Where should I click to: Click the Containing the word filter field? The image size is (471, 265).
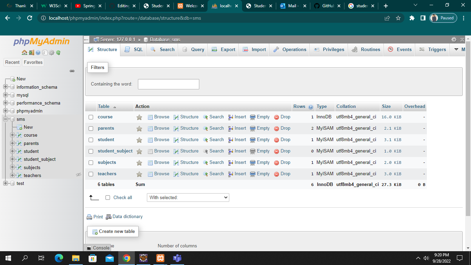[169, 84]
